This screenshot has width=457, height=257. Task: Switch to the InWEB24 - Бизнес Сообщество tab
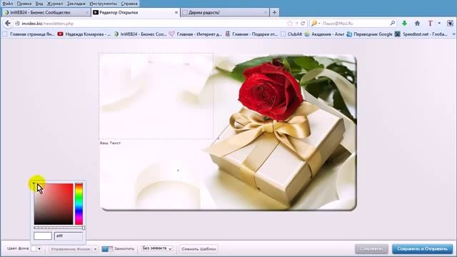pyautogui.click(x=46, y=13)
